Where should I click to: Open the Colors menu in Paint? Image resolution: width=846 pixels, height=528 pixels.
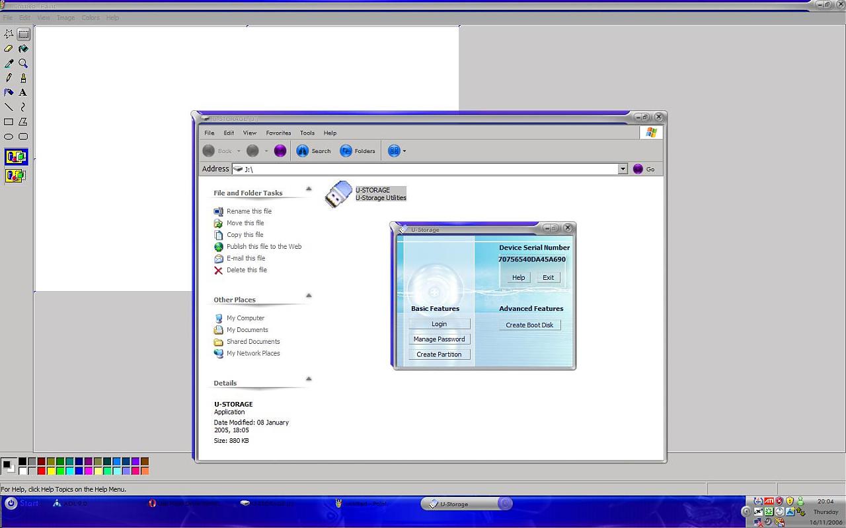pyautogui.click(x=91, y=18)
